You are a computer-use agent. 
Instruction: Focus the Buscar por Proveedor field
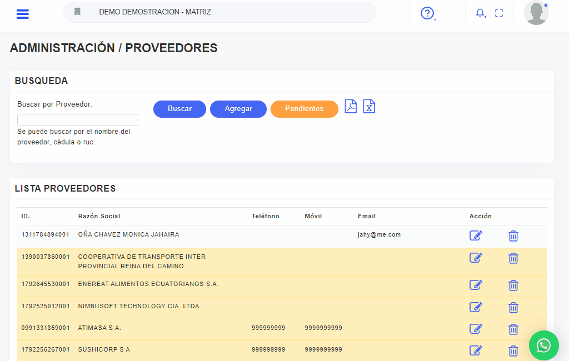pyautogui.click(x=78, y=120)
